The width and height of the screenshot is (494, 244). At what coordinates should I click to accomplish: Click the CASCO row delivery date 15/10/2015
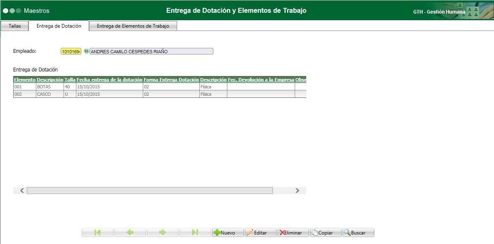pyautogui.click(x=110, y=94)
